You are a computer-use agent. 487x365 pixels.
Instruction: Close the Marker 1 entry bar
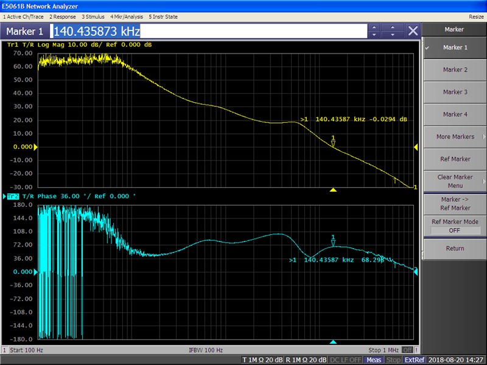point(413,31)
